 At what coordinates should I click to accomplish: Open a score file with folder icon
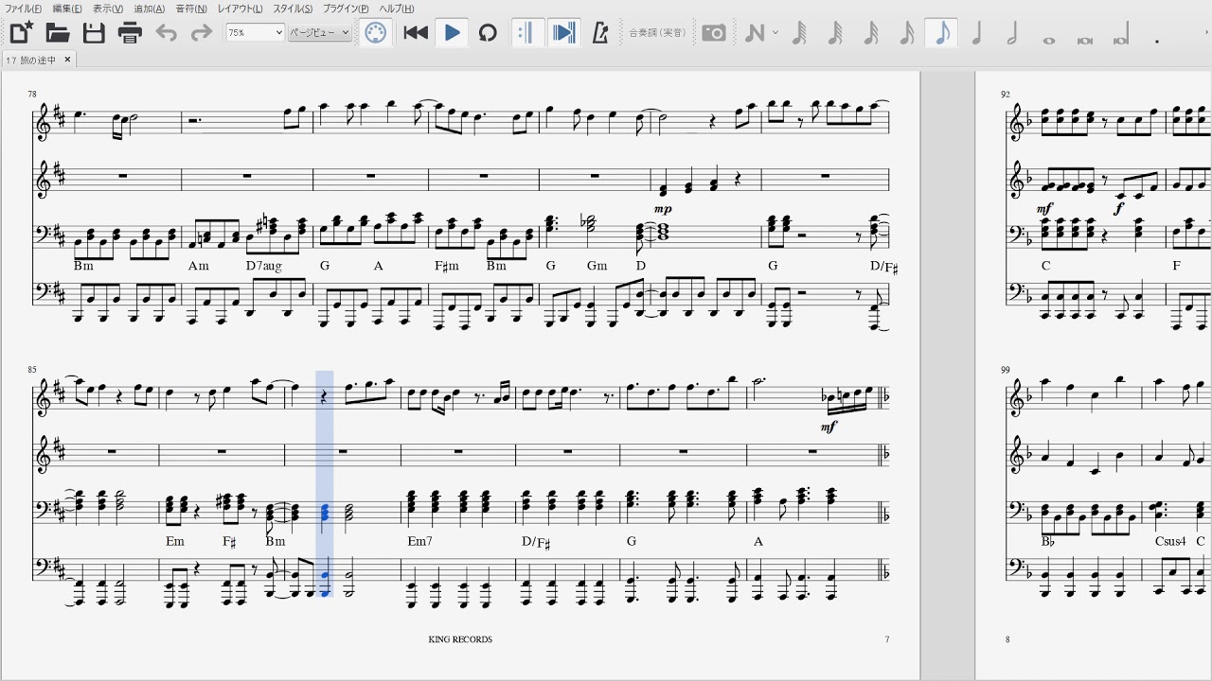tap(58, 33)
